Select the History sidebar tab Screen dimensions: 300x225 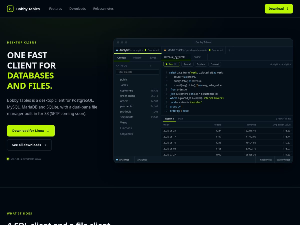137,57
